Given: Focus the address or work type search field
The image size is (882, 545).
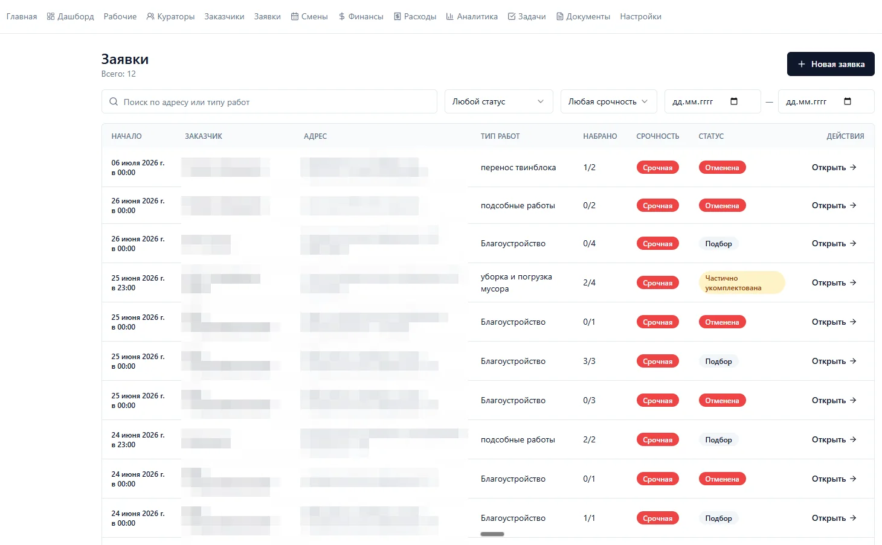Looking at the screenshot, I should [x=269, y=101].
